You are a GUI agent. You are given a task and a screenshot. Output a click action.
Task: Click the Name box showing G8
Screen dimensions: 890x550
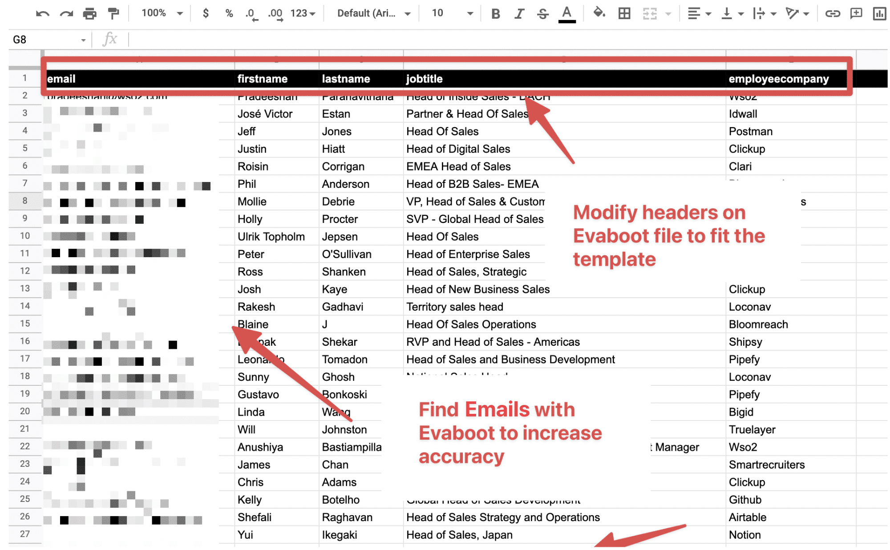(x=49, y=40)
